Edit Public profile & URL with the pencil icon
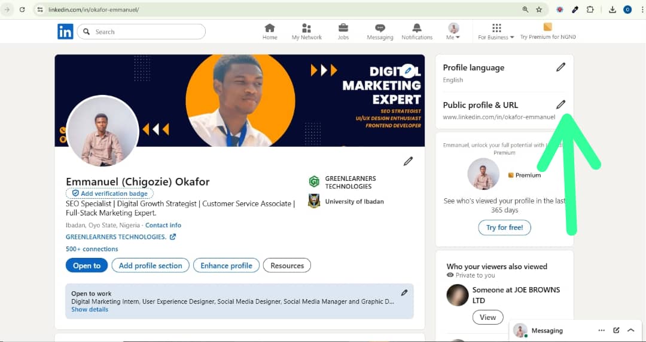646x342 pixels. coord(560,104)
